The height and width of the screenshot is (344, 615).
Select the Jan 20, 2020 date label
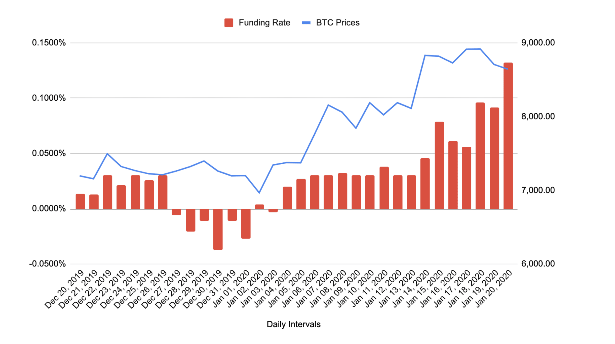(x=493, y=289)
